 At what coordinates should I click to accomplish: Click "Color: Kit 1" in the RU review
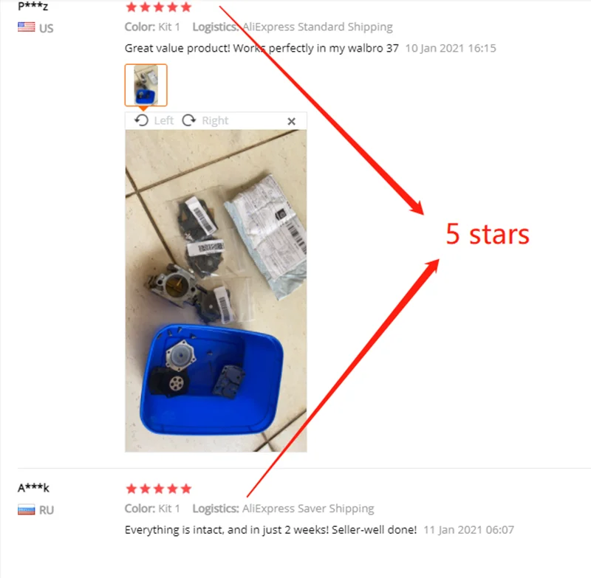[x=152, y=509]
